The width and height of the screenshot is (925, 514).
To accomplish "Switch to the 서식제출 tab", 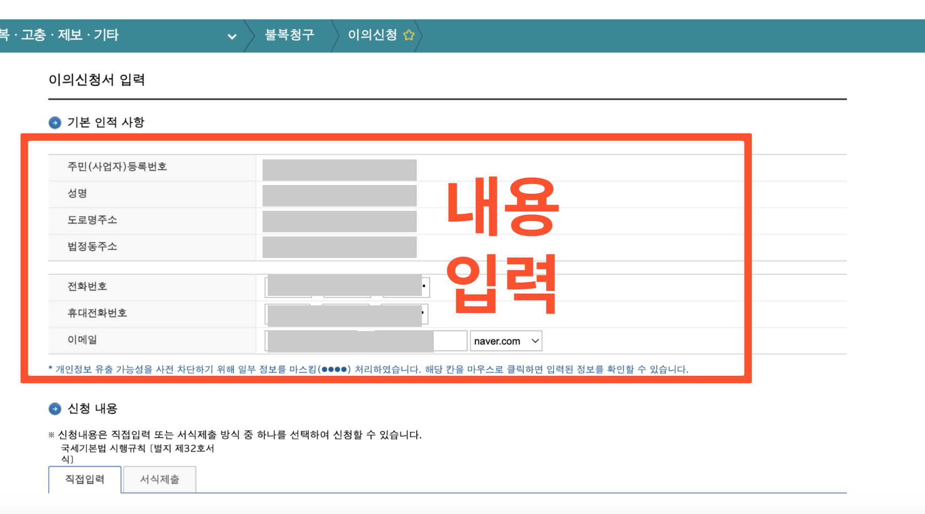I will point(159,479).
